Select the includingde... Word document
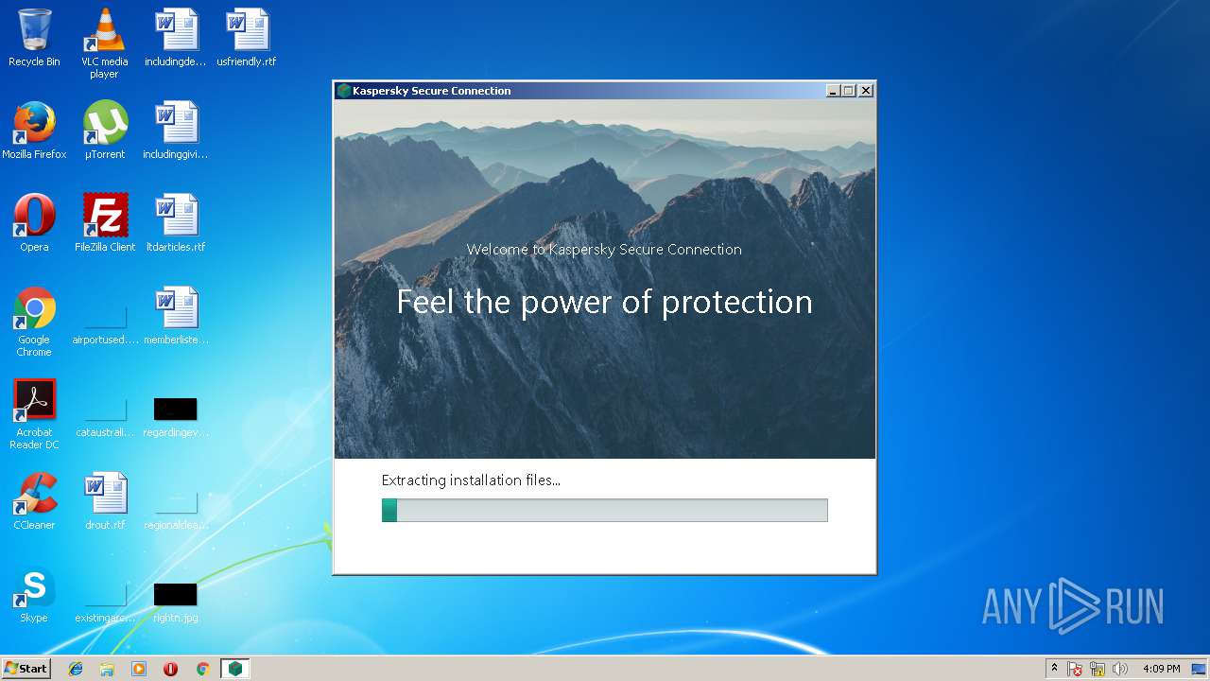Viewport: 1210px width, 681px height. [x=176, y=38]
